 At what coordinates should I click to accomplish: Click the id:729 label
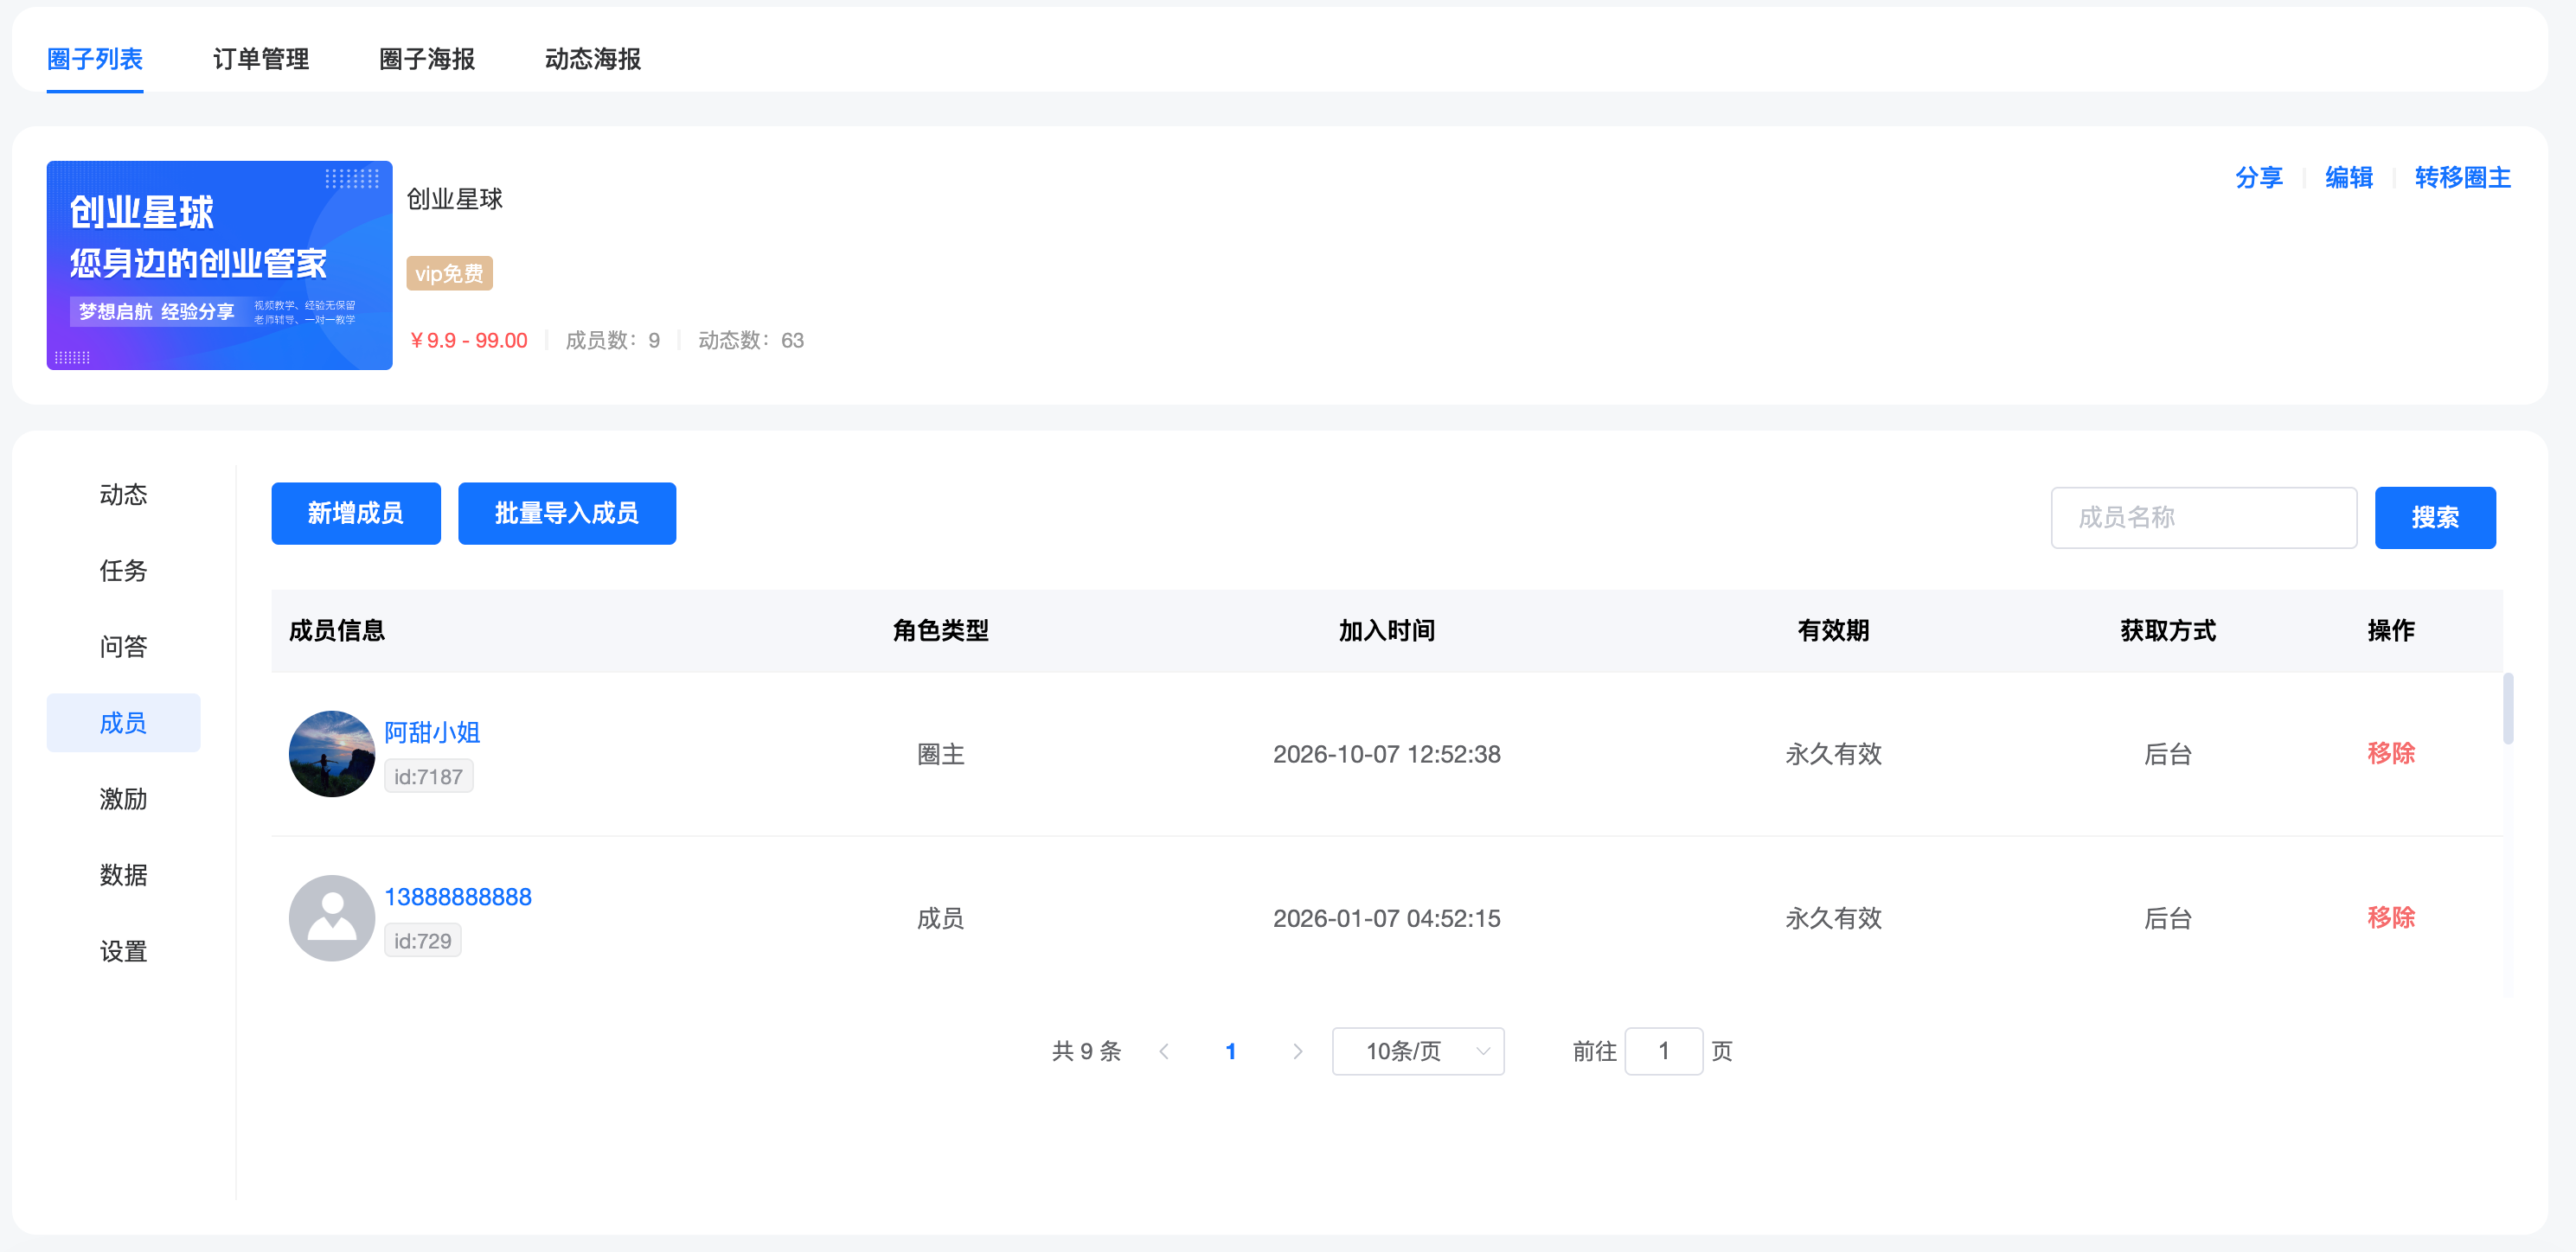[423, 940]
